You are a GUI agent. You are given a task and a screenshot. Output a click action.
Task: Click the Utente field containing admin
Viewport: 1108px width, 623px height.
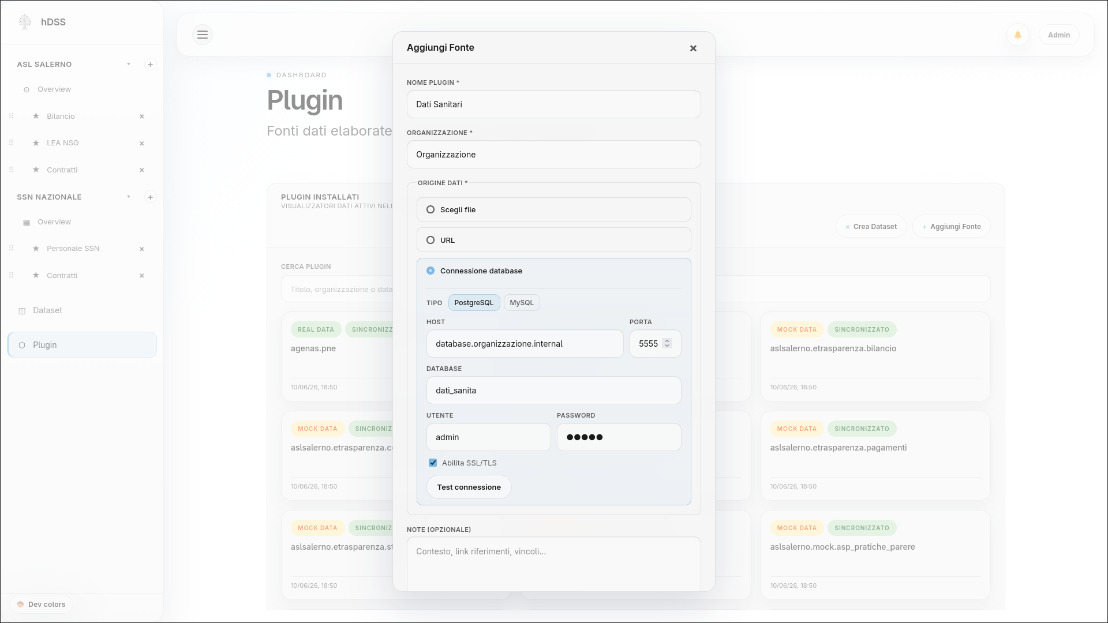click(488, 437)
